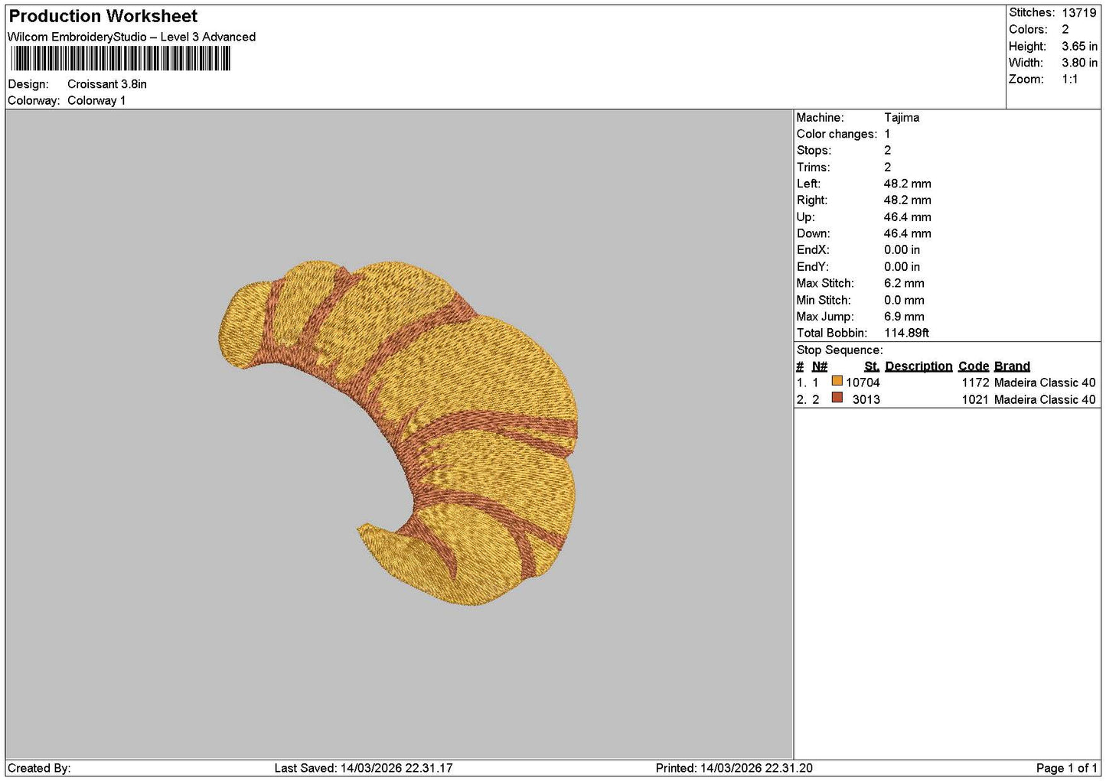
Task: Click the barcode under the worksheet title
Action: click(120, 59)
